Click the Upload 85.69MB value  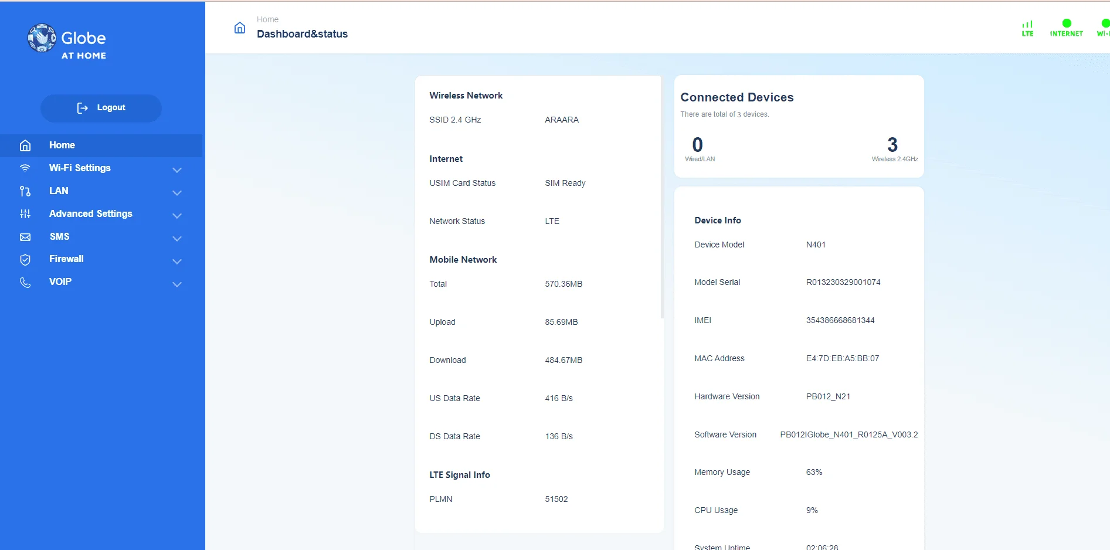[x=561, y=322]
